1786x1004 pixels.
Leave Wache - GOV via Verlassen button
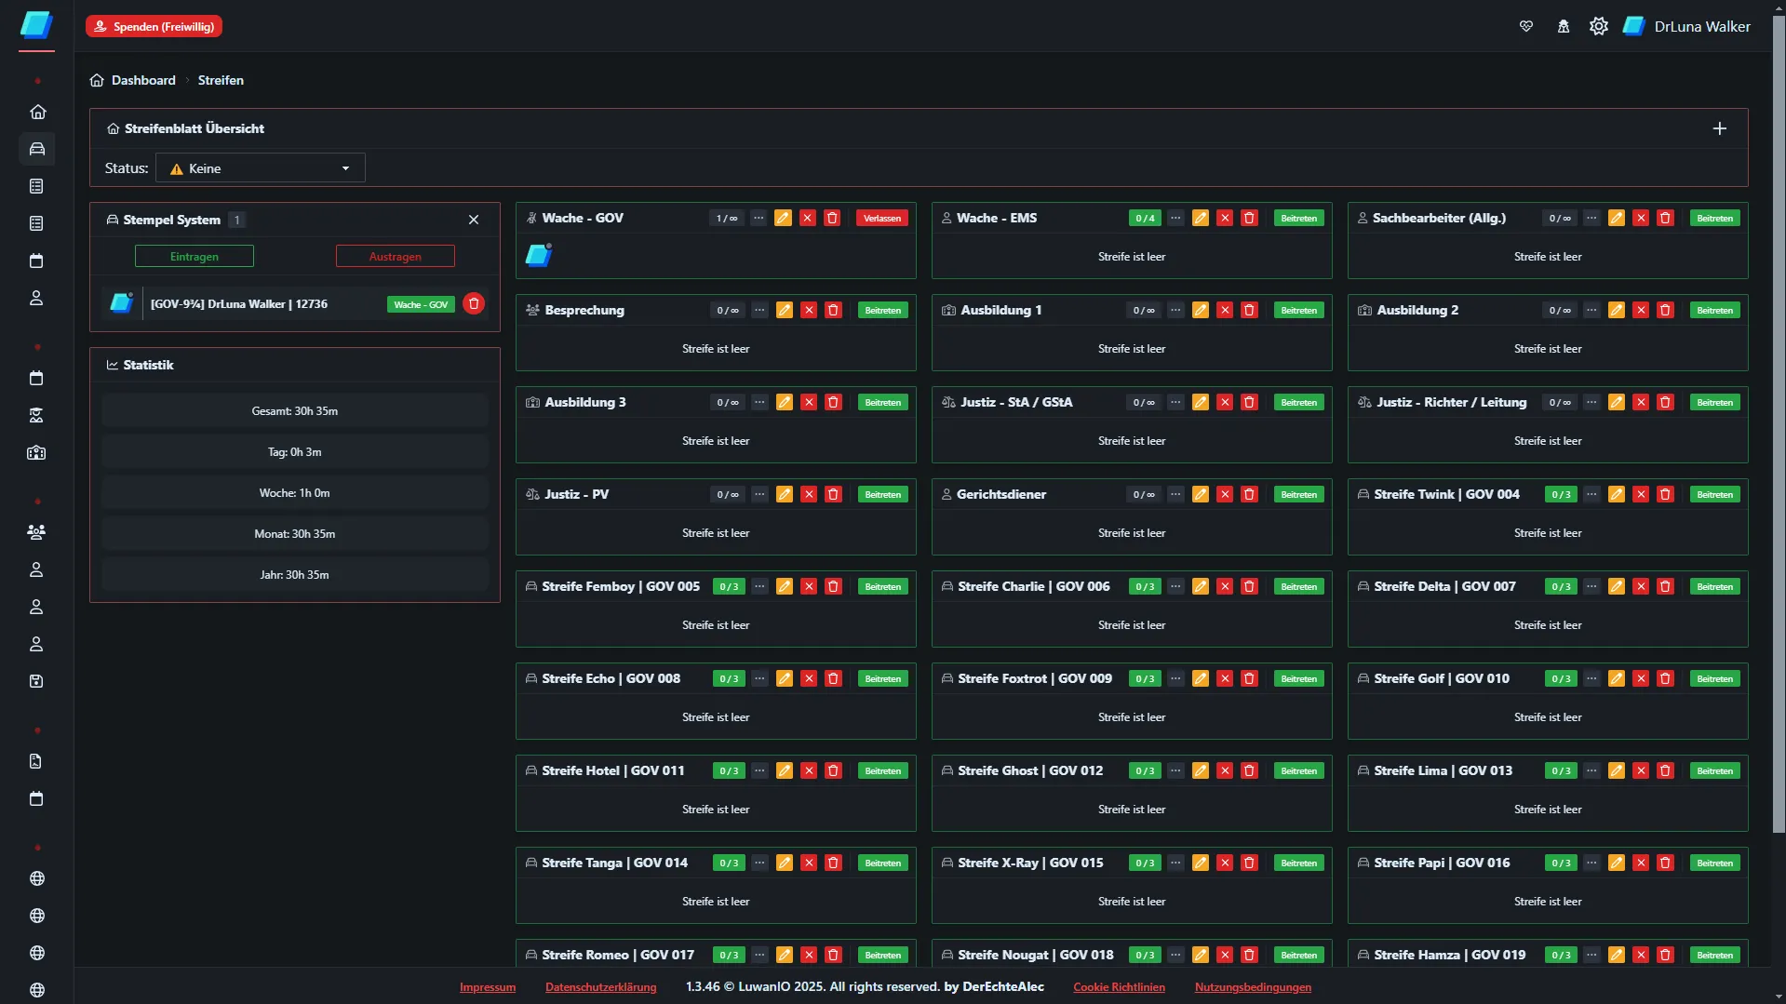pyautogui.click(x=881, y=218)
